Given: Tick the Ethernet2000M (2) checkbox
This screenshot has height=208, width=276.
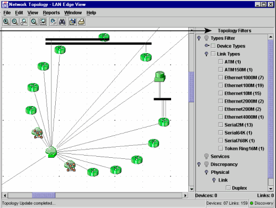Looking at the screenshot, I should tap(220, 101).
